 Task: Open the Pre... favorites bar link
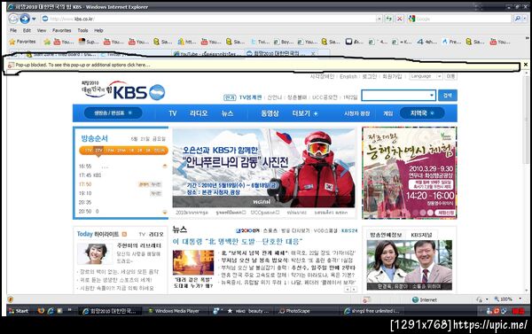point(451,42)
